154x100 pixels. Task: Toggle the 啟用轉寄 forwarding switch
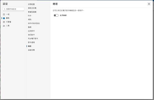coord(56,15)
